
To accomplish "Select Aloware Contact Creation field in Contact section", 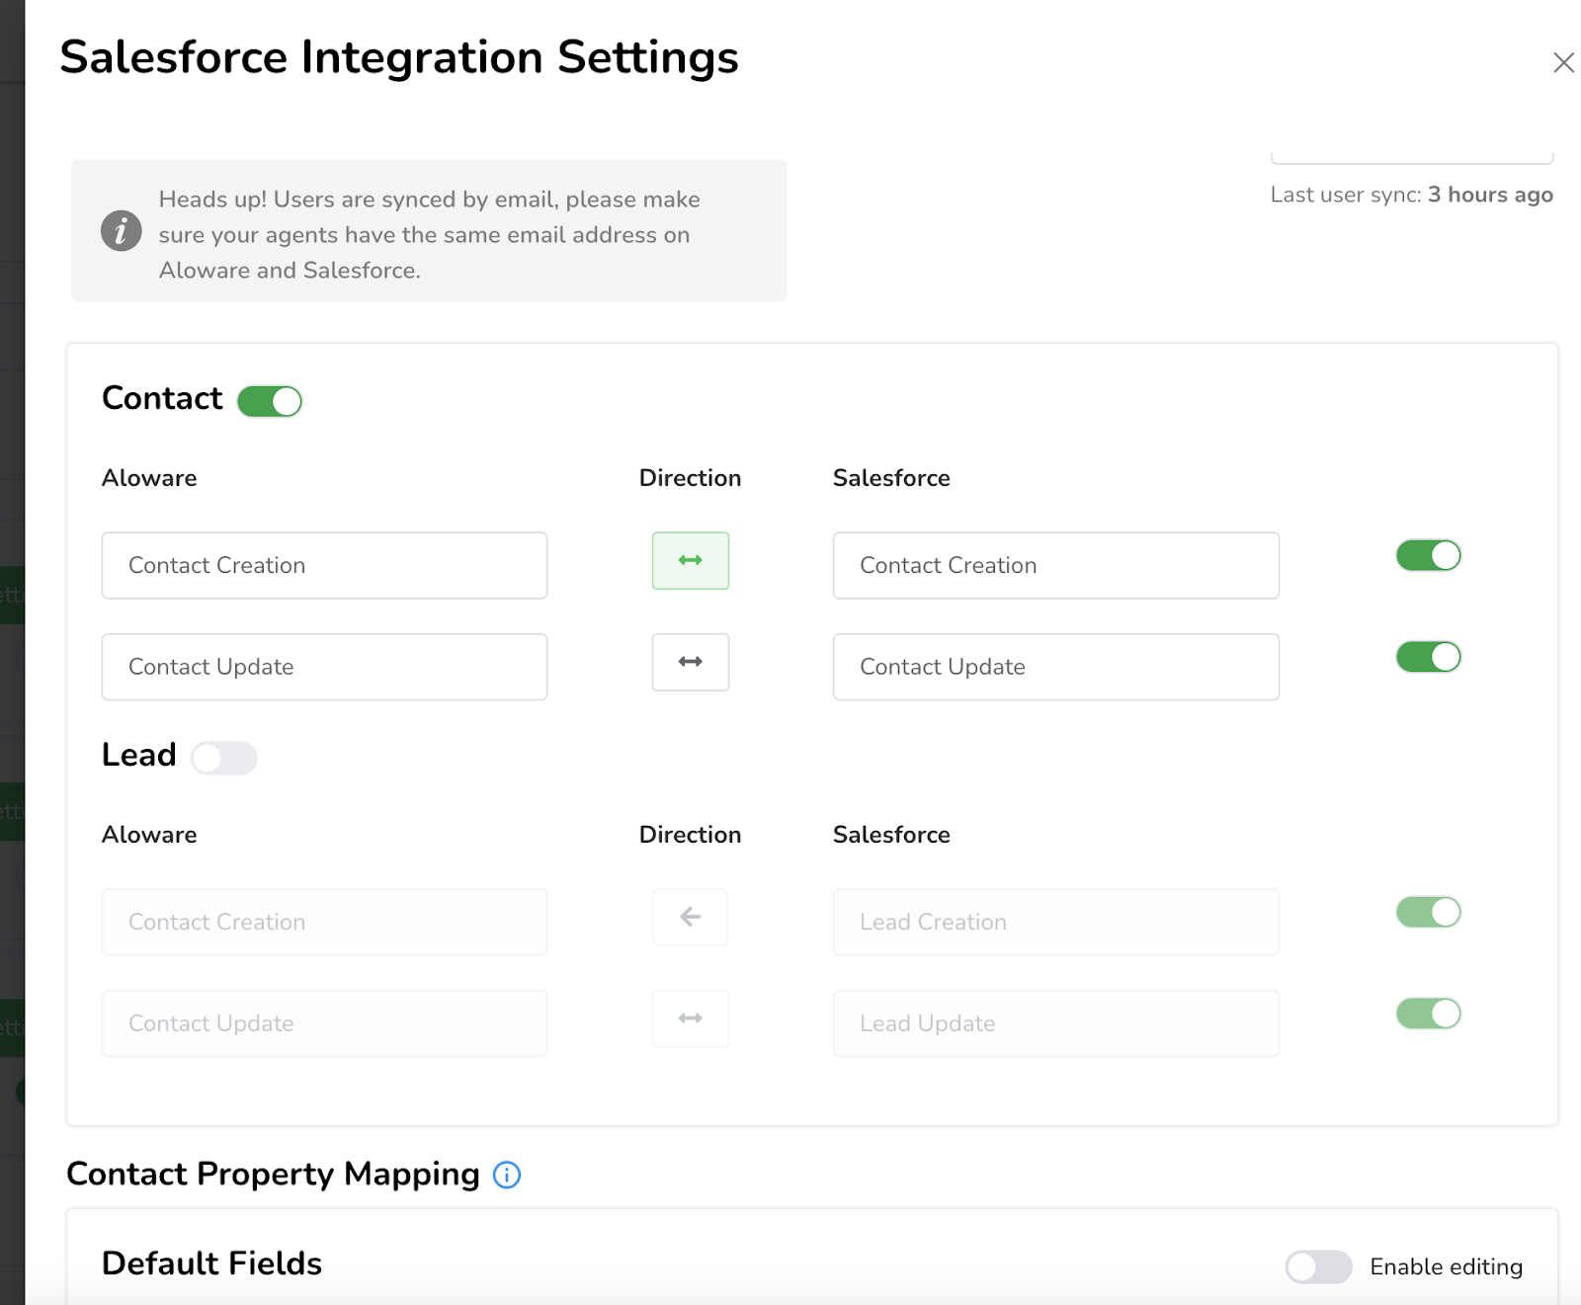I will 324,565.
